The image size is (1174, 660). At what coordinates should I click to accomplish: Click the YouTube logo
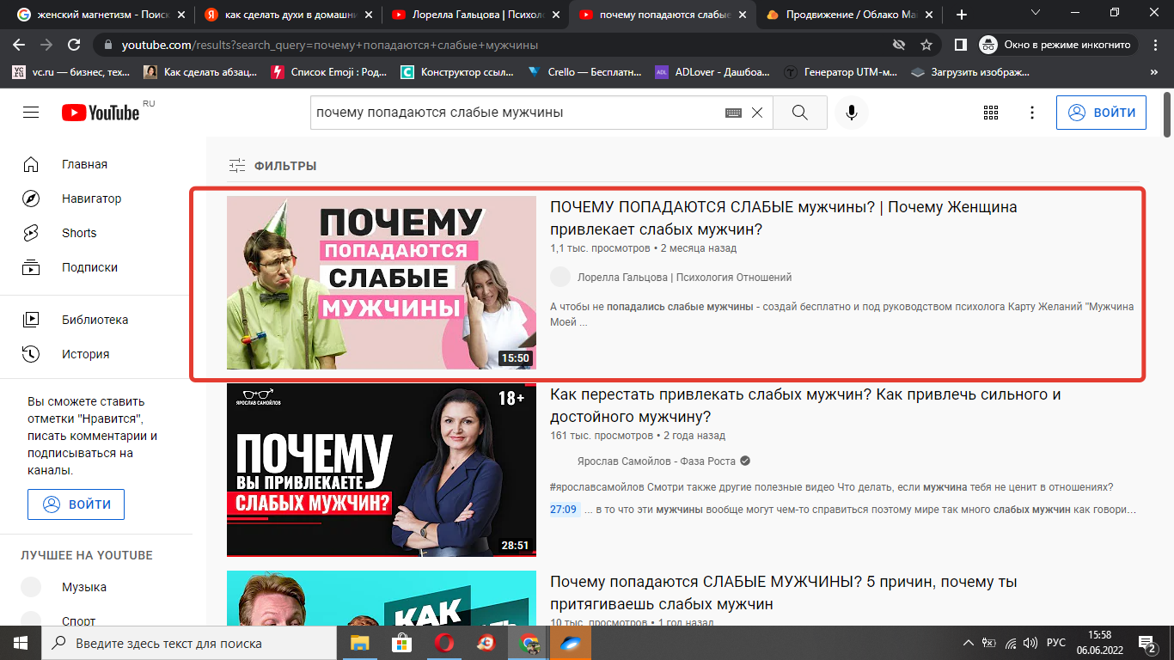click(x=101, y=113)
